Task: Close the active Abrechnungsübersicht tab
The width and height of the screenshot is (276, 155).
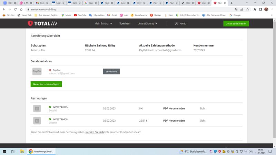Action: [225, 3]
